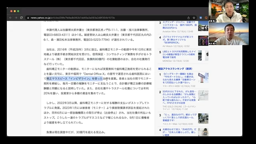Open the orange extension icon in the toolbar
This screenshot has width=256, height=144.
(206, 18)
